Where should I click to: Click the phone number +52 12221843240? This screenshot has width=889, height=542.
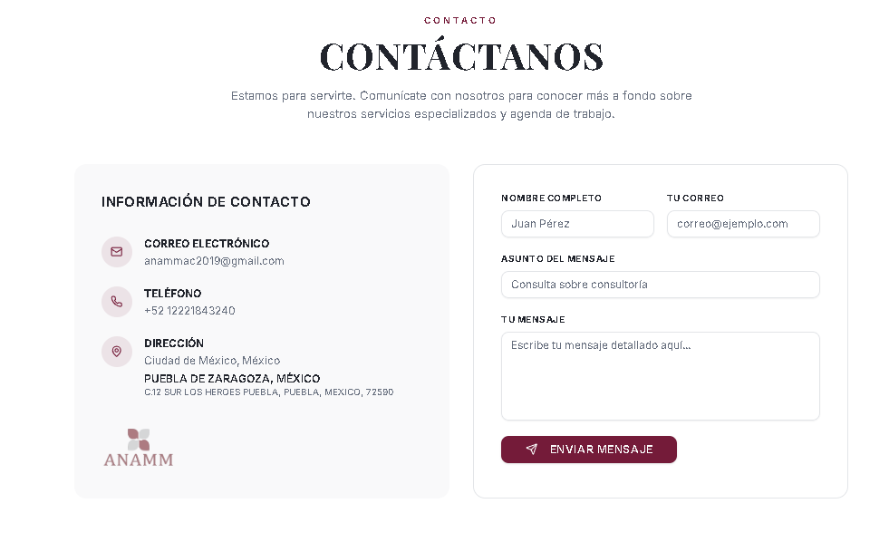point(189,311)
